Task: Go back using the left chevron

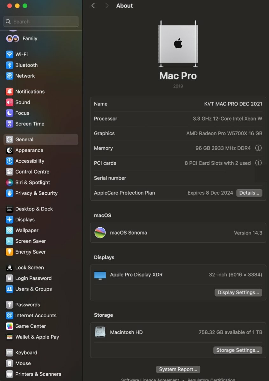Action: (93, 6)
